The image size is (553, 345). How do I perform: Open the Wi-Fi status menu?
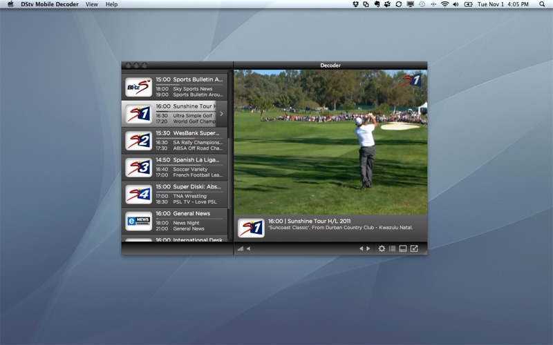pos(444,4)
